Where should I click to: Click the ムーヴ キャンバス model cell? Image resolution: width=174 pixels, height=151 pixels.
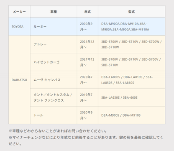[54, 80]
